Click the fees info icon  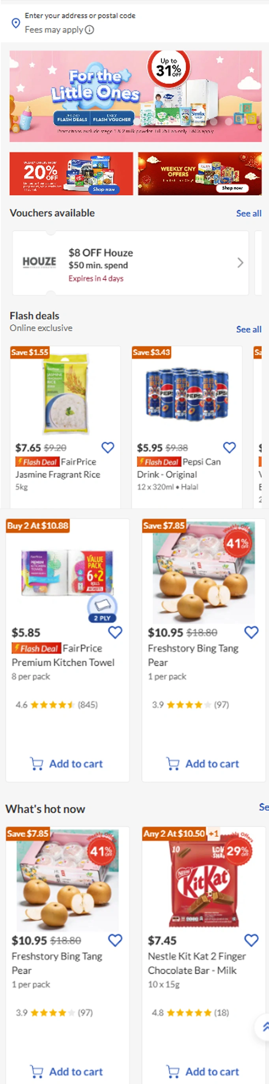(x=90, y=30)
